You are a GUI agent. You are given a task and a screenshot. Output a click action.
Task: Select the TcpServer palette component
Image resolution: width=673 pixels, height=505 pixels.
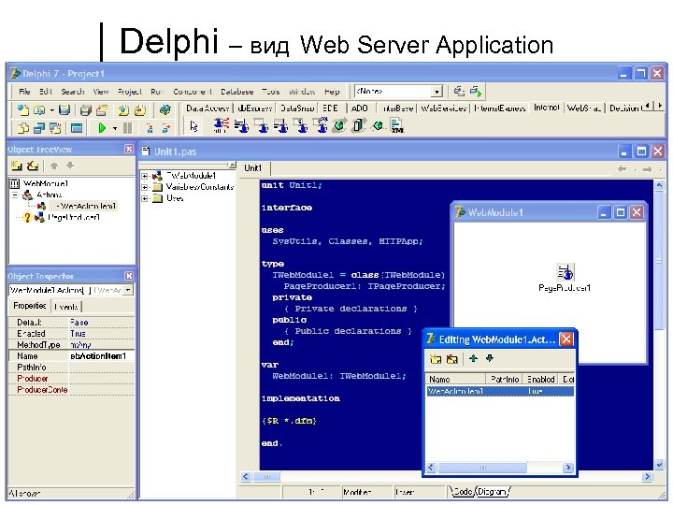(359, 125)
